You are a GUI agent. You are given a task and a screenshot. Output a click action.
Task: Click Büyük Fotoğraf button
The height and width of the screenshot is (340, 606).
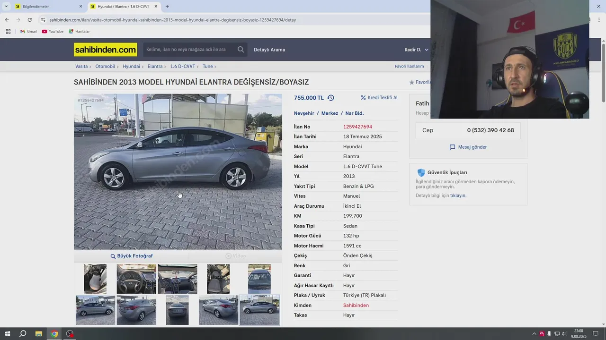click(x=131, y=256)
